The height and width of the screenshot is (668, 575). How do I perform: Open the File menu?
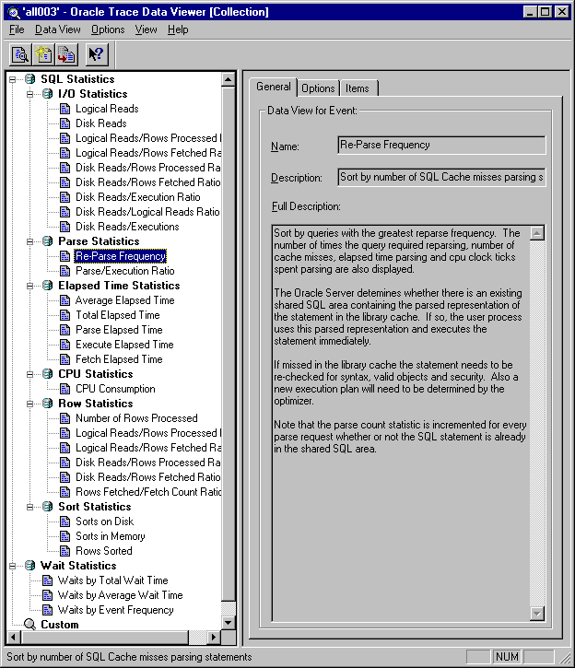(17, 29)
